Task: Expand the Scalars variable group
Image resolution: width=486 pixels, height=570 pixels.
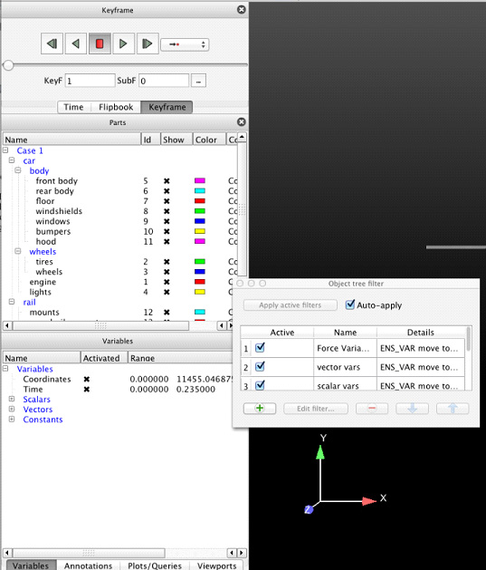Action: tap(12, 399)
